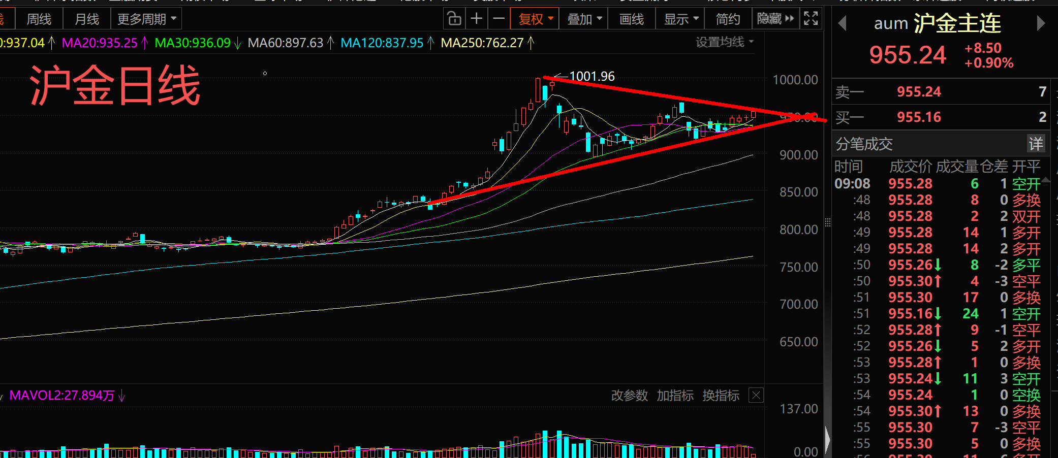This screenshot has width=1058, height=458.
Task: Go to previous contract with left arrow
Action: point(842,23)
